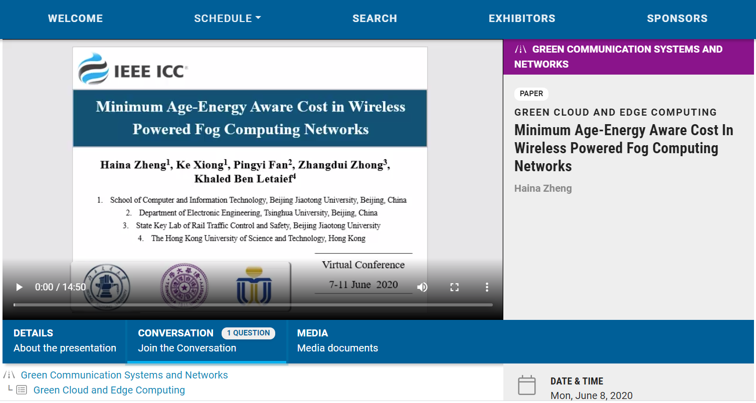Enter fullscreen video mode
This screenshot has height=403, width=756.
455,287
